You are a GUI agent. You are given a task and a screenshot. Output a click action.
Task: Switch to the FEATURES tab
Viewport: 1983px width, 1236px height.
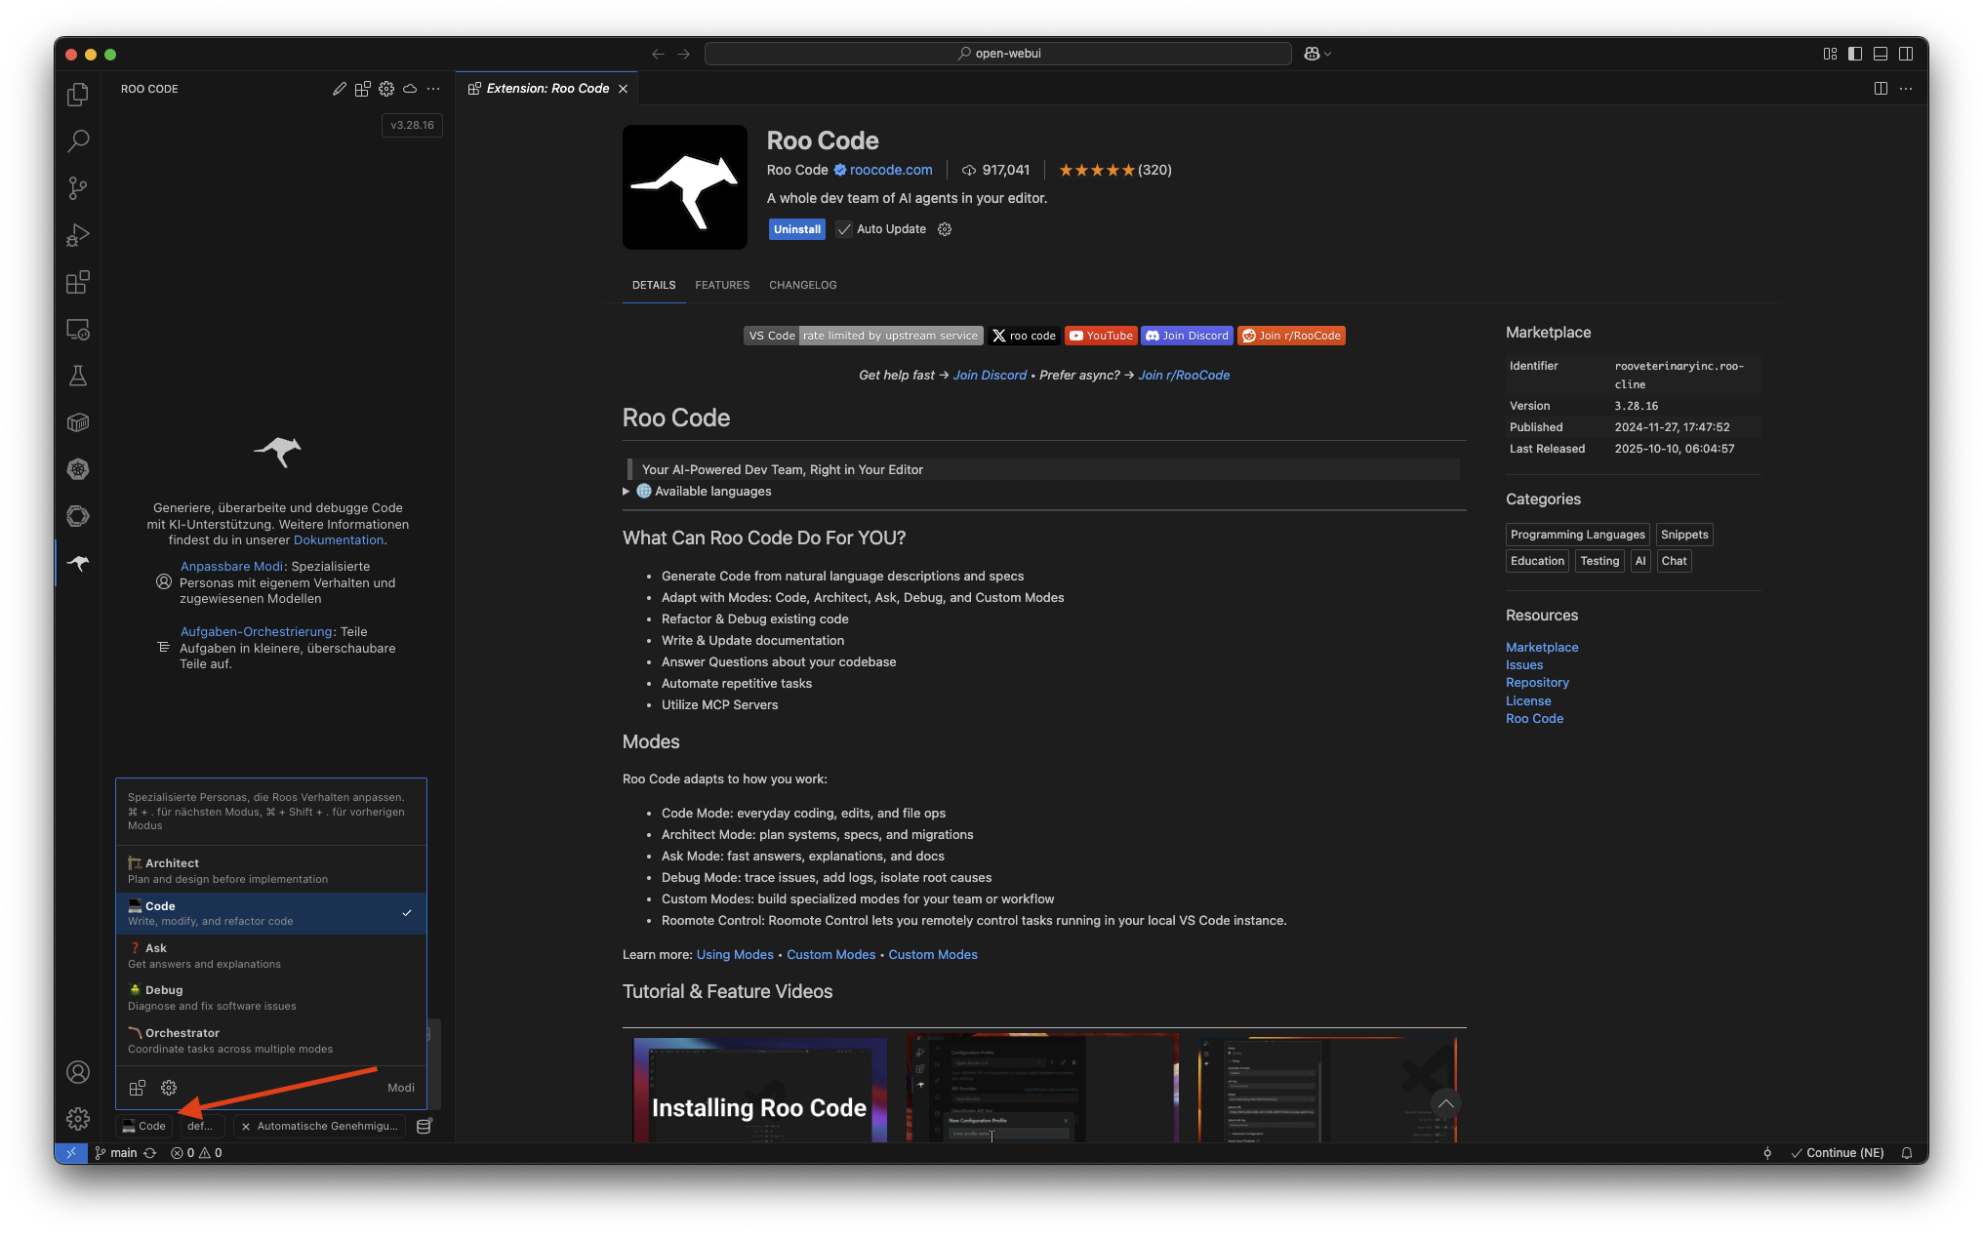pyautogui.click(x=722, y=286)
